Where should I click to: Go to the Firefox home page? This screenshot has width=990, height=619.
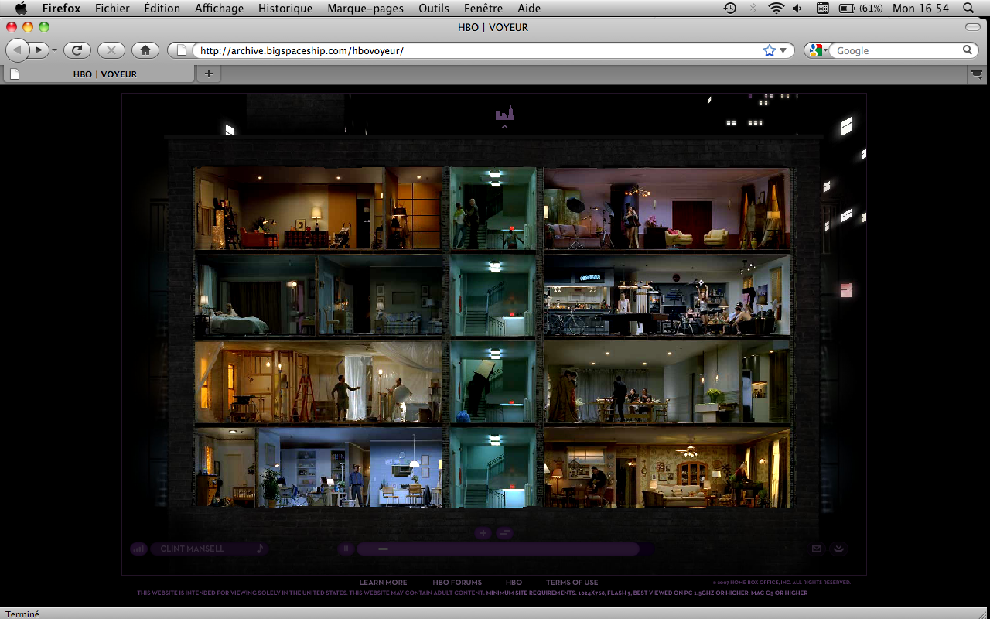click(145, 50)
